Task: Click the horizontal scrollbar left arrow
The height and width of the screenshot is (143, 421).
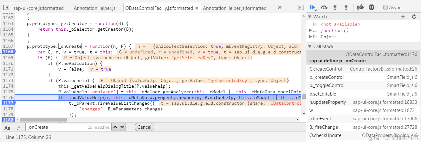Action: pyautogui.click(x=17, y=120)
